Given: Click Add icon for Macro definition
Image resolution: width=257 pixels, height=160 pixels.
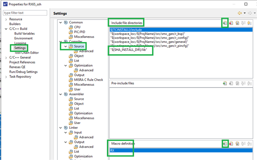Looking at the screenshot, I should click(225, 144).
